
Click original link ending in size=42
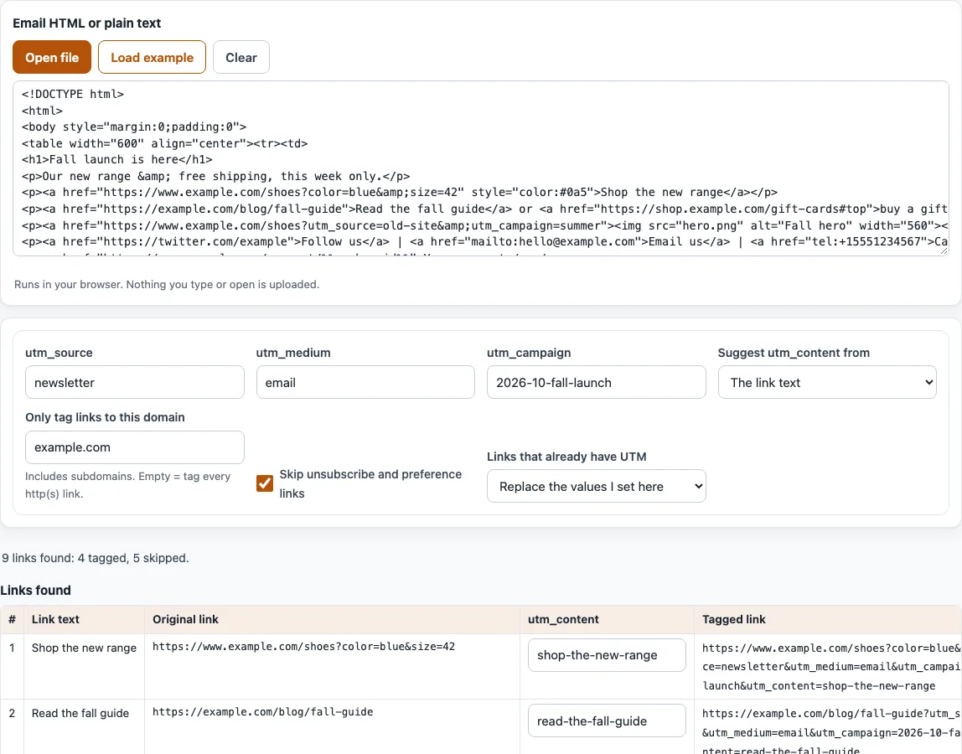click(303, 647)
